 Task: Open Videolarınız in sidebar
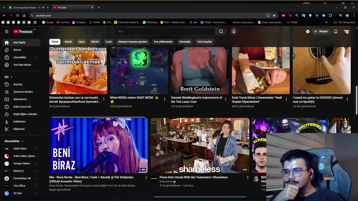point(21,99)
